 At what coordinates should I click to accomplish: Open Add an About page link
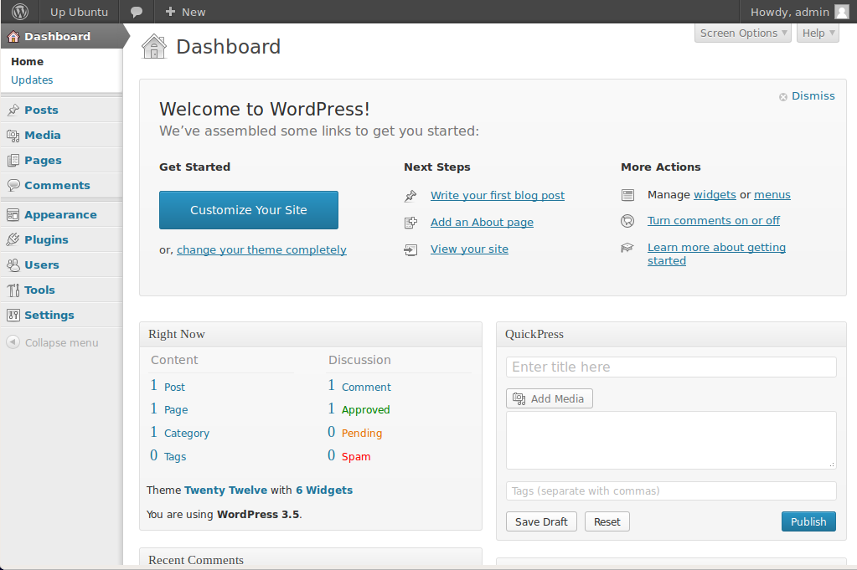pyautogui.click(x=482, y=222)
